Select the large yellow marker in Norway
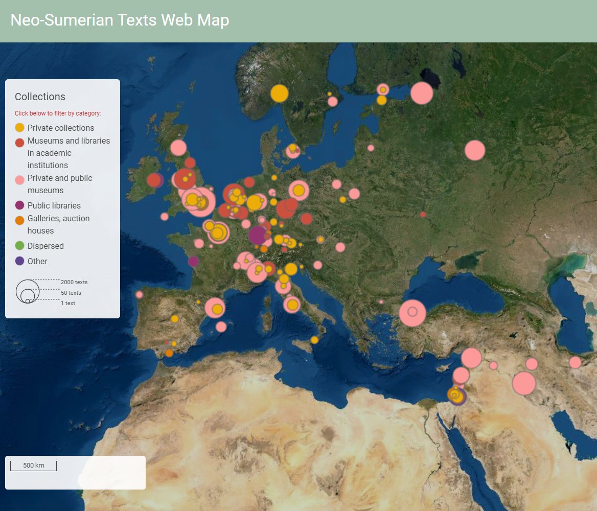Viewport: 597px width, 511px height. tap(280, 94)
